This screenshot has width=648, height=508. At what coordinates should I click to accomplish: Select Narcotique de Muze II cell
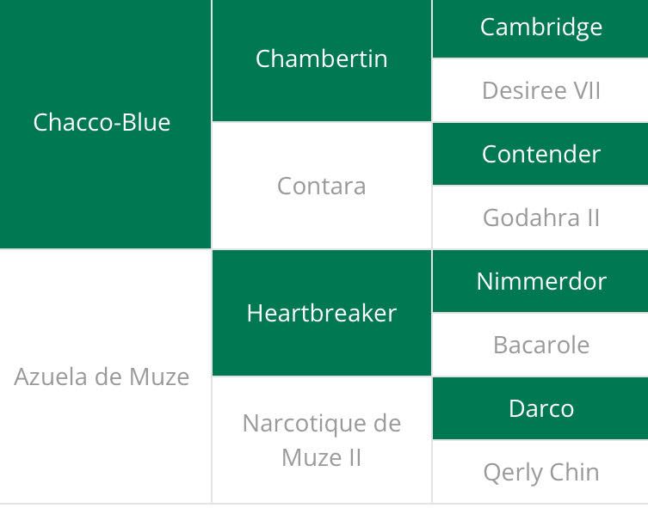tap(321, 440)
